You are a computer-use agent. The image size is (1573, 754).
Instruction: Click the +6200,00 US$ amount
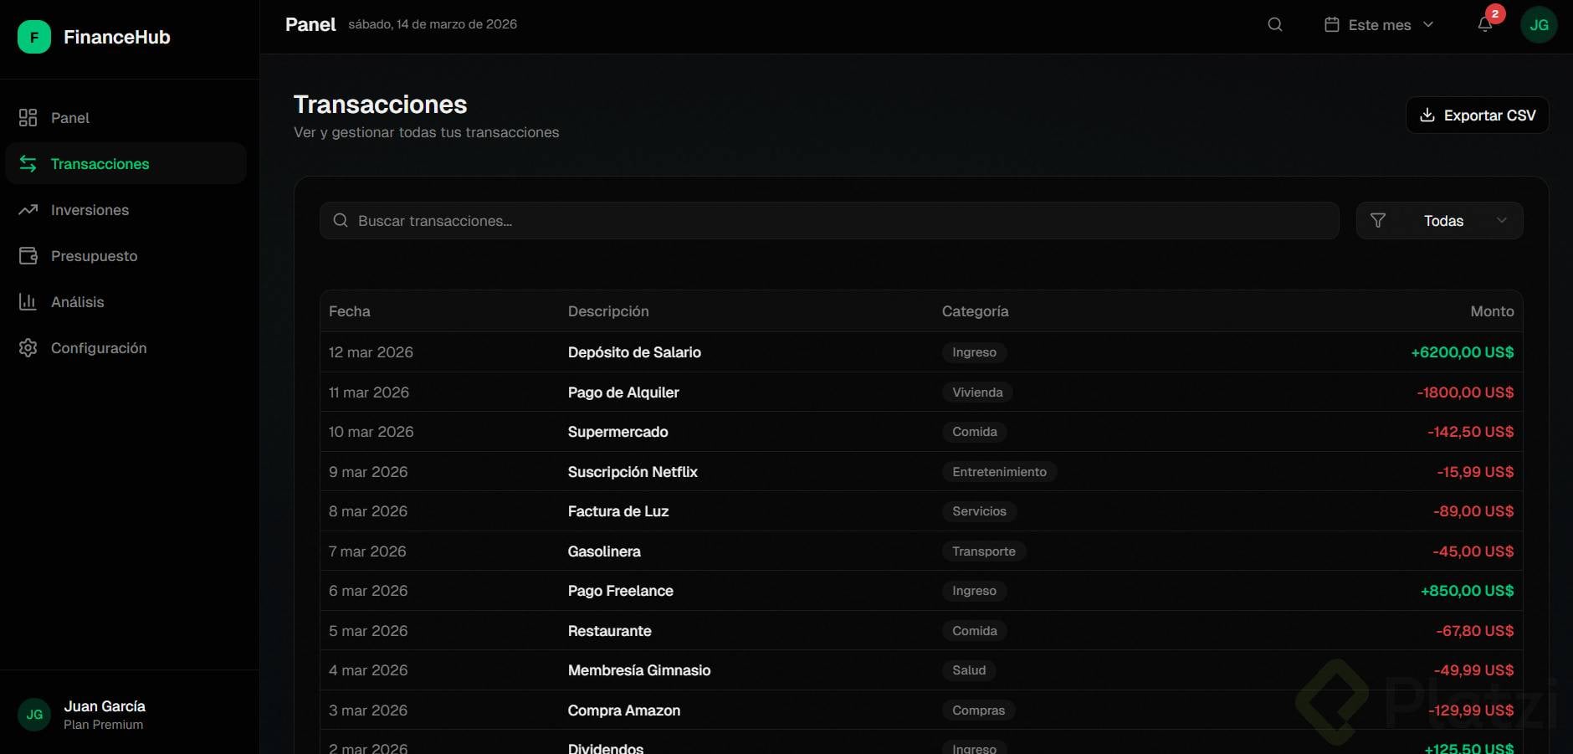point(1463,352)
